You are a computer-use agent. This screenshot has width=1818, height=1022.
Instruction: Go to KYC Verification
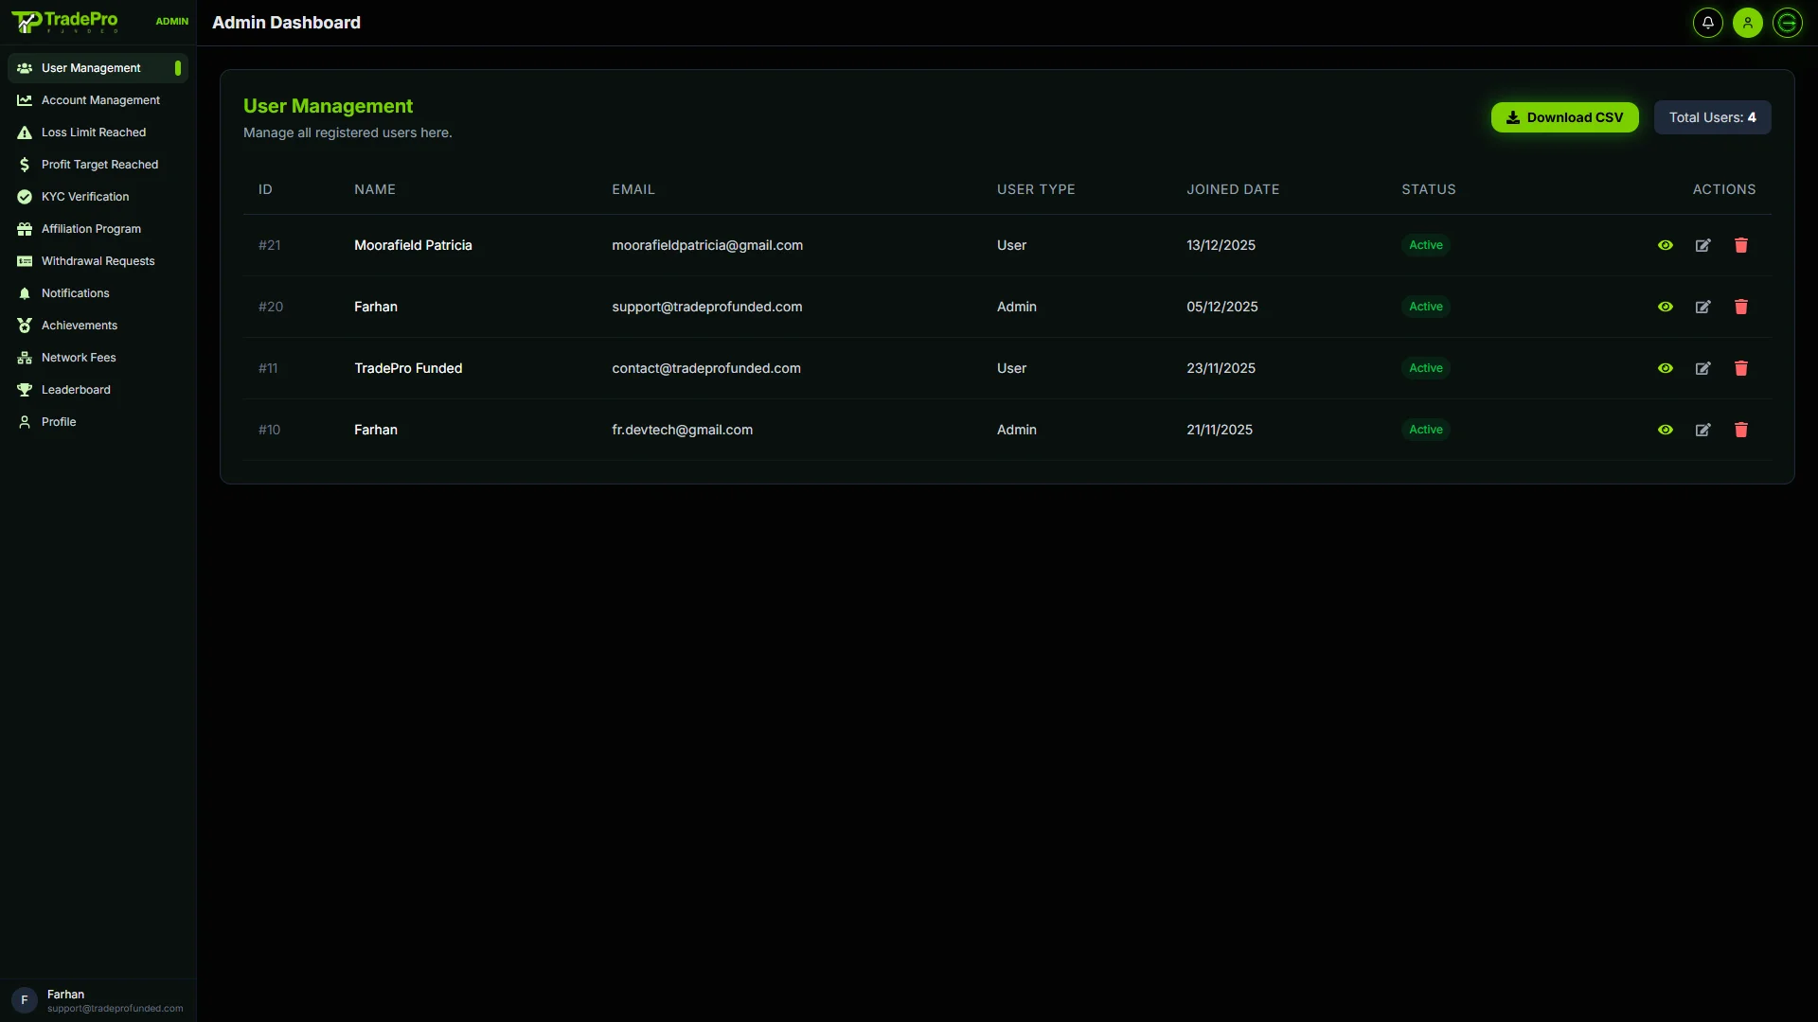pyautogui.click(x=98, y=197)
